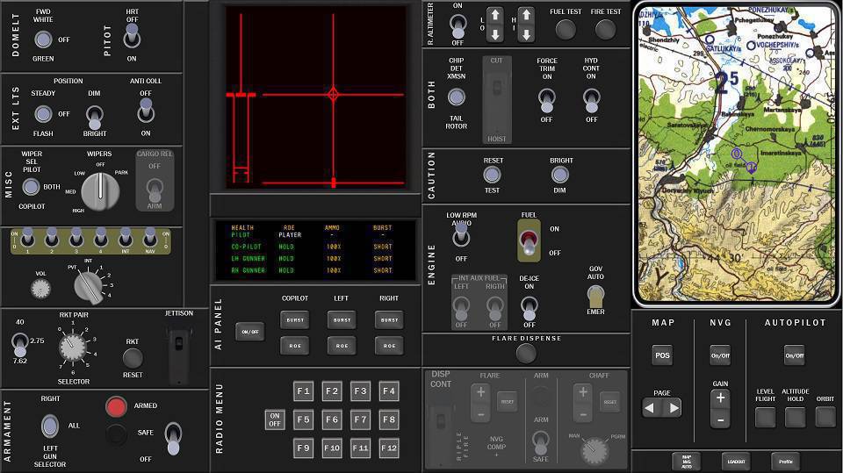
Task: Click the Radar Altimeter HI down arrow
Action: 526,34
